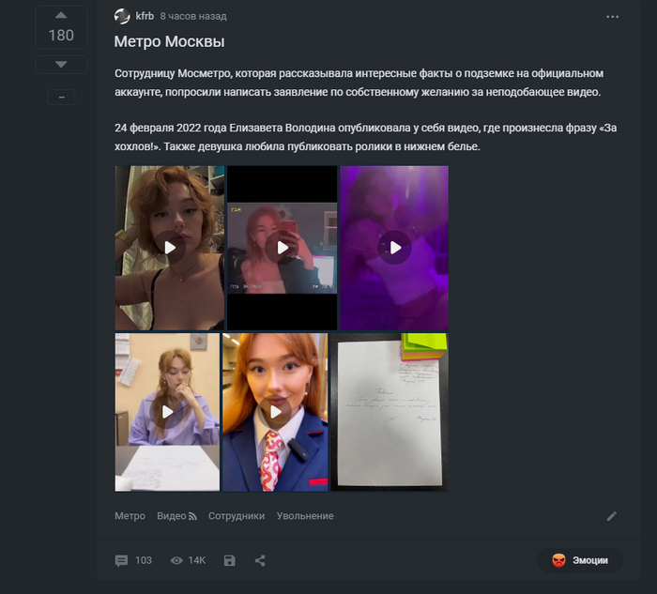Open the Увольнение tag
The image size is (657, 594).
pyautogui.click(x=305, y=516)
